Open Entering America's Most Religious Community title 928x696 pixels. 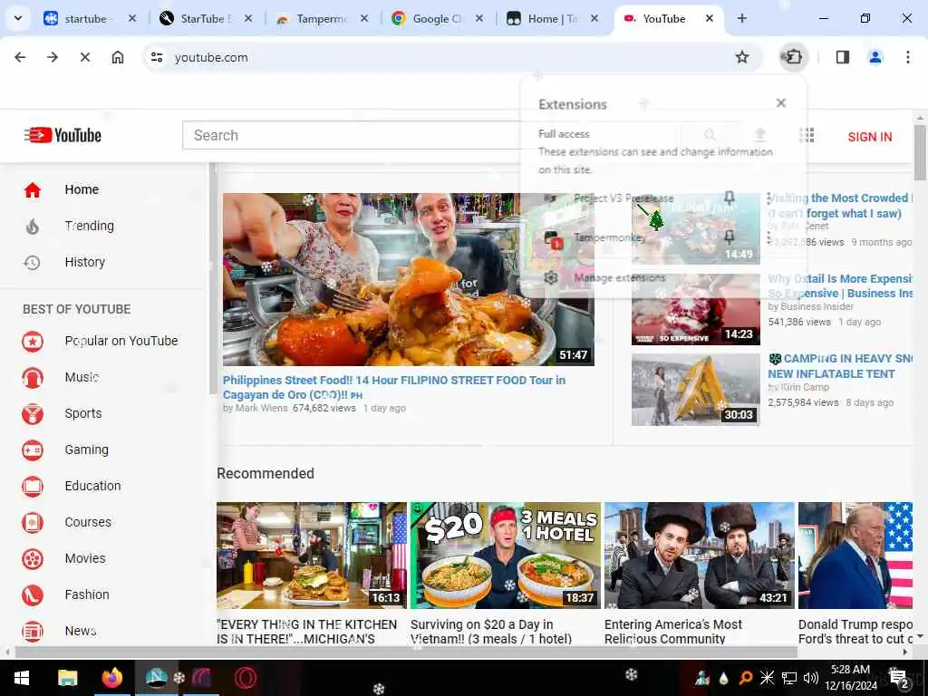tap(673, 632)
